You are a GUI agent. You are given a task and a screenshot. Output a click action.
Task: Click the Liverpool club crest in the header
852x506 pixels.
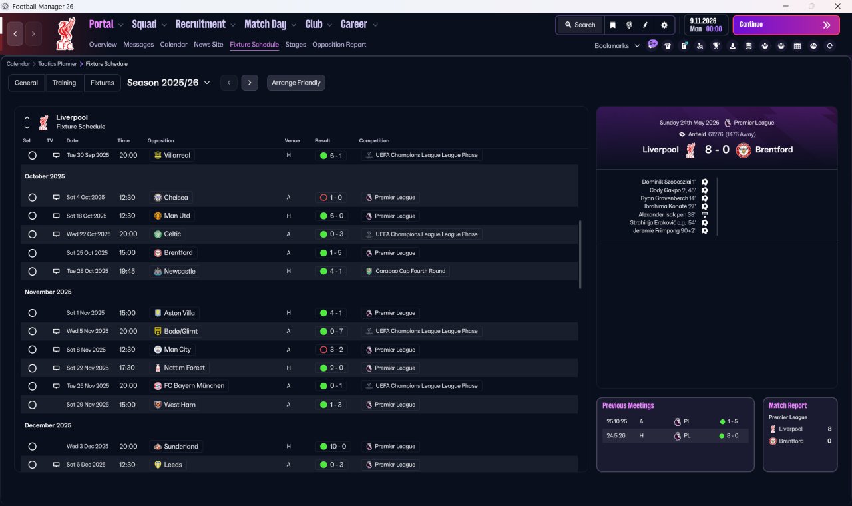pyautogui.click(x=66, y=34)
